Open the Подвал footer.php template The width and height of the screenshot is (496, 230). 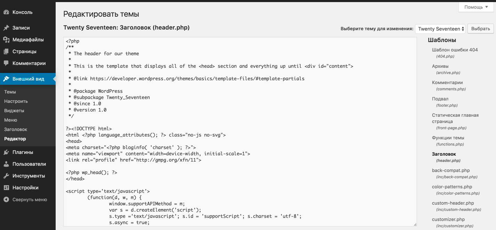[440, 99]
